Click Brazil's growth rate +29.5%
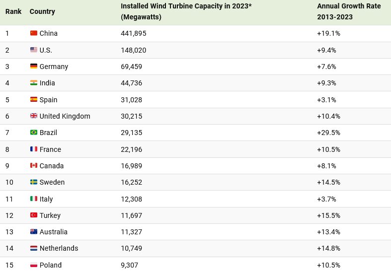Screen dimensions: 391x276 coord(328,133)
